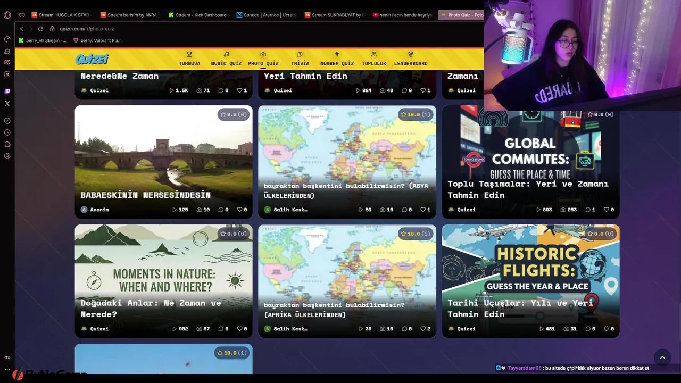Screen dimensions: 681x383
Task: Open the extensions puzzle icon in sidebar
Action: [7, 144]
